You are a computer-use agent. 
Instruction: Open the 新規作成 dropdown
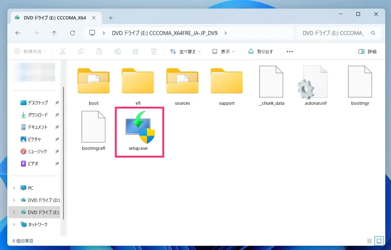click(30, 52)
